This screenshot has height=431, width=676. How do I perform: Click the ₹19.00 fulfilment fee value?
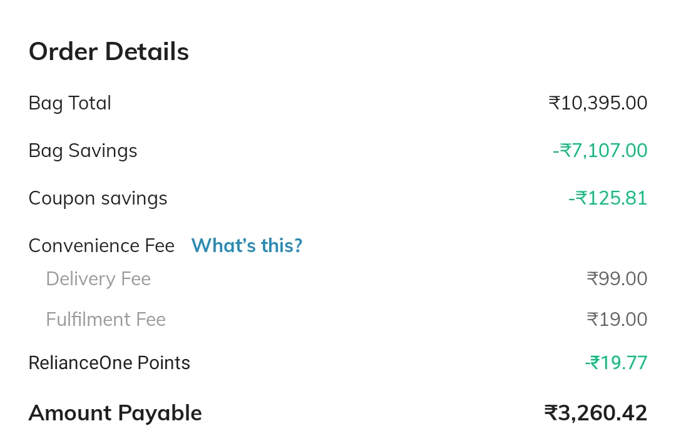pyautogui.click(x=617, y=319)
